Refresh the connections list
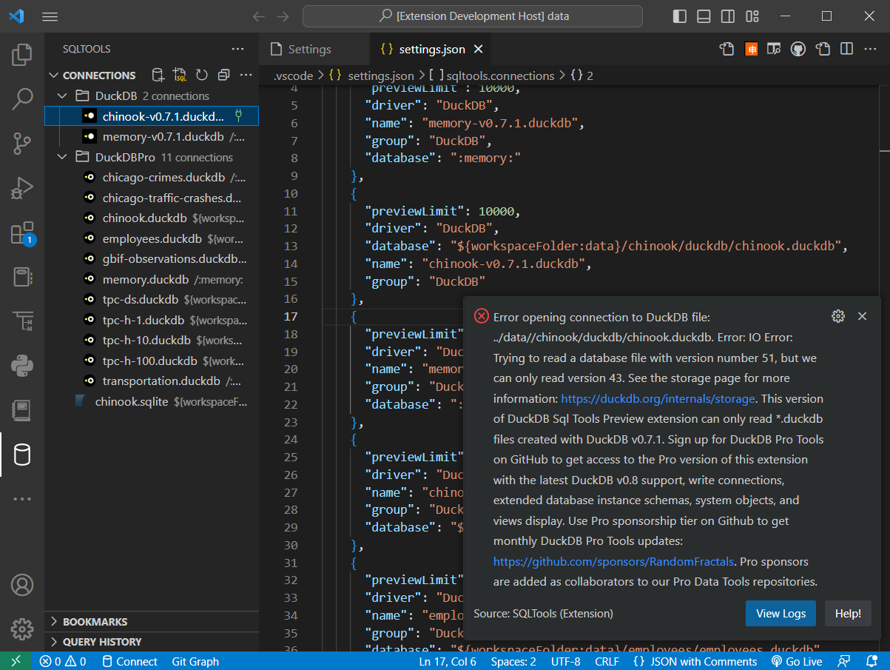 (x=202, y=75)
